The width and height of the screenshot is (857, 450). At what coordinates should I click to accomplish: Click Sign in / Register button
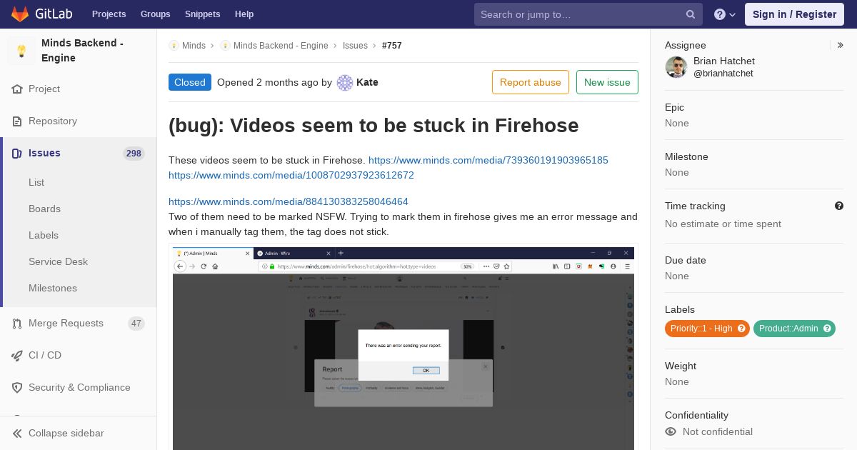[794, 14]
